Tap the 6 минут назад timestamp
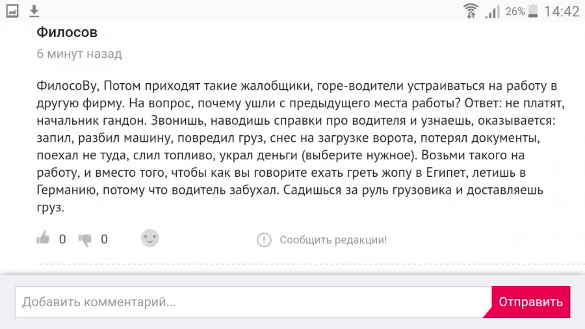The width and height of the screenshot is (585, 329). coord(79,54)
